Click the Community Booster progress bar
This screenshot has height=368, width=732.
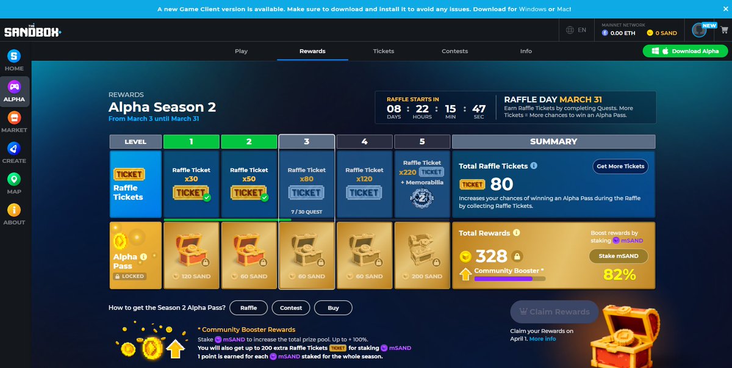click(510, 279)
